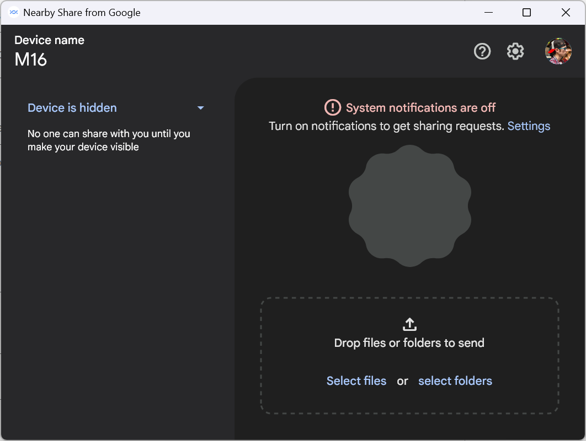Open the help question mark icon

click(482, 52)
